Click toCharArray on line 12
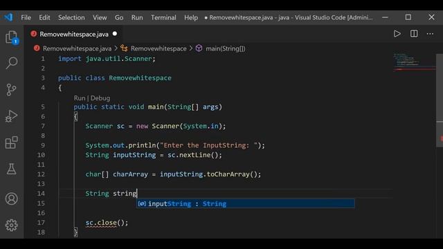This screenshot has height=249, width=443. [228, 174]
